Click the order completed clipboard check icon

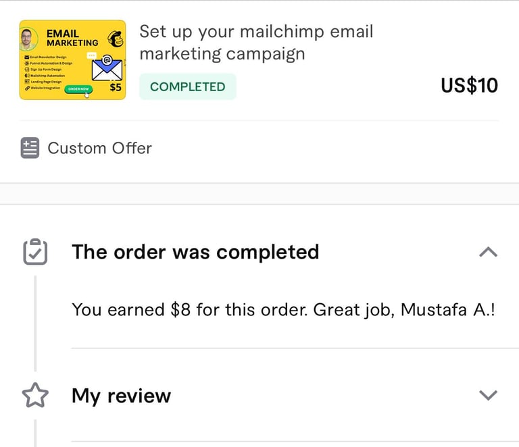pos(35,252)
